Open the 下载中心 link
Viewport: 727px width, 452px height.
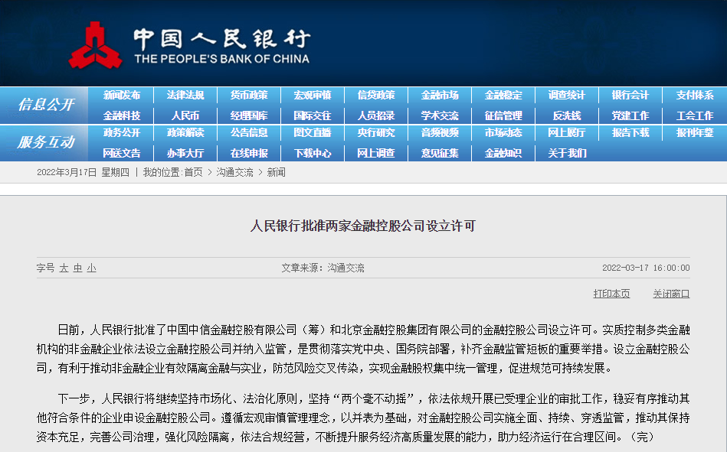click(x=313, y=153)
